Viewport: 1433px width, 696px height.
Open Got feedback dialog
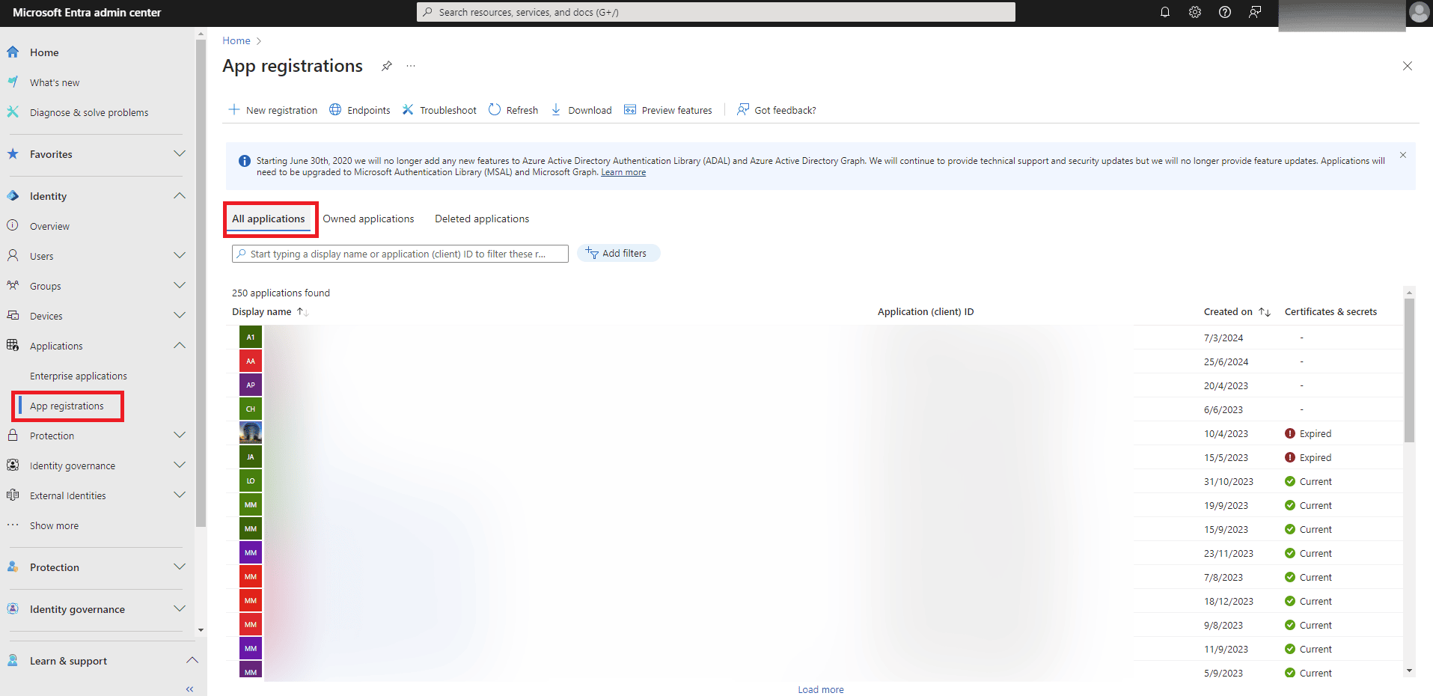776,109
